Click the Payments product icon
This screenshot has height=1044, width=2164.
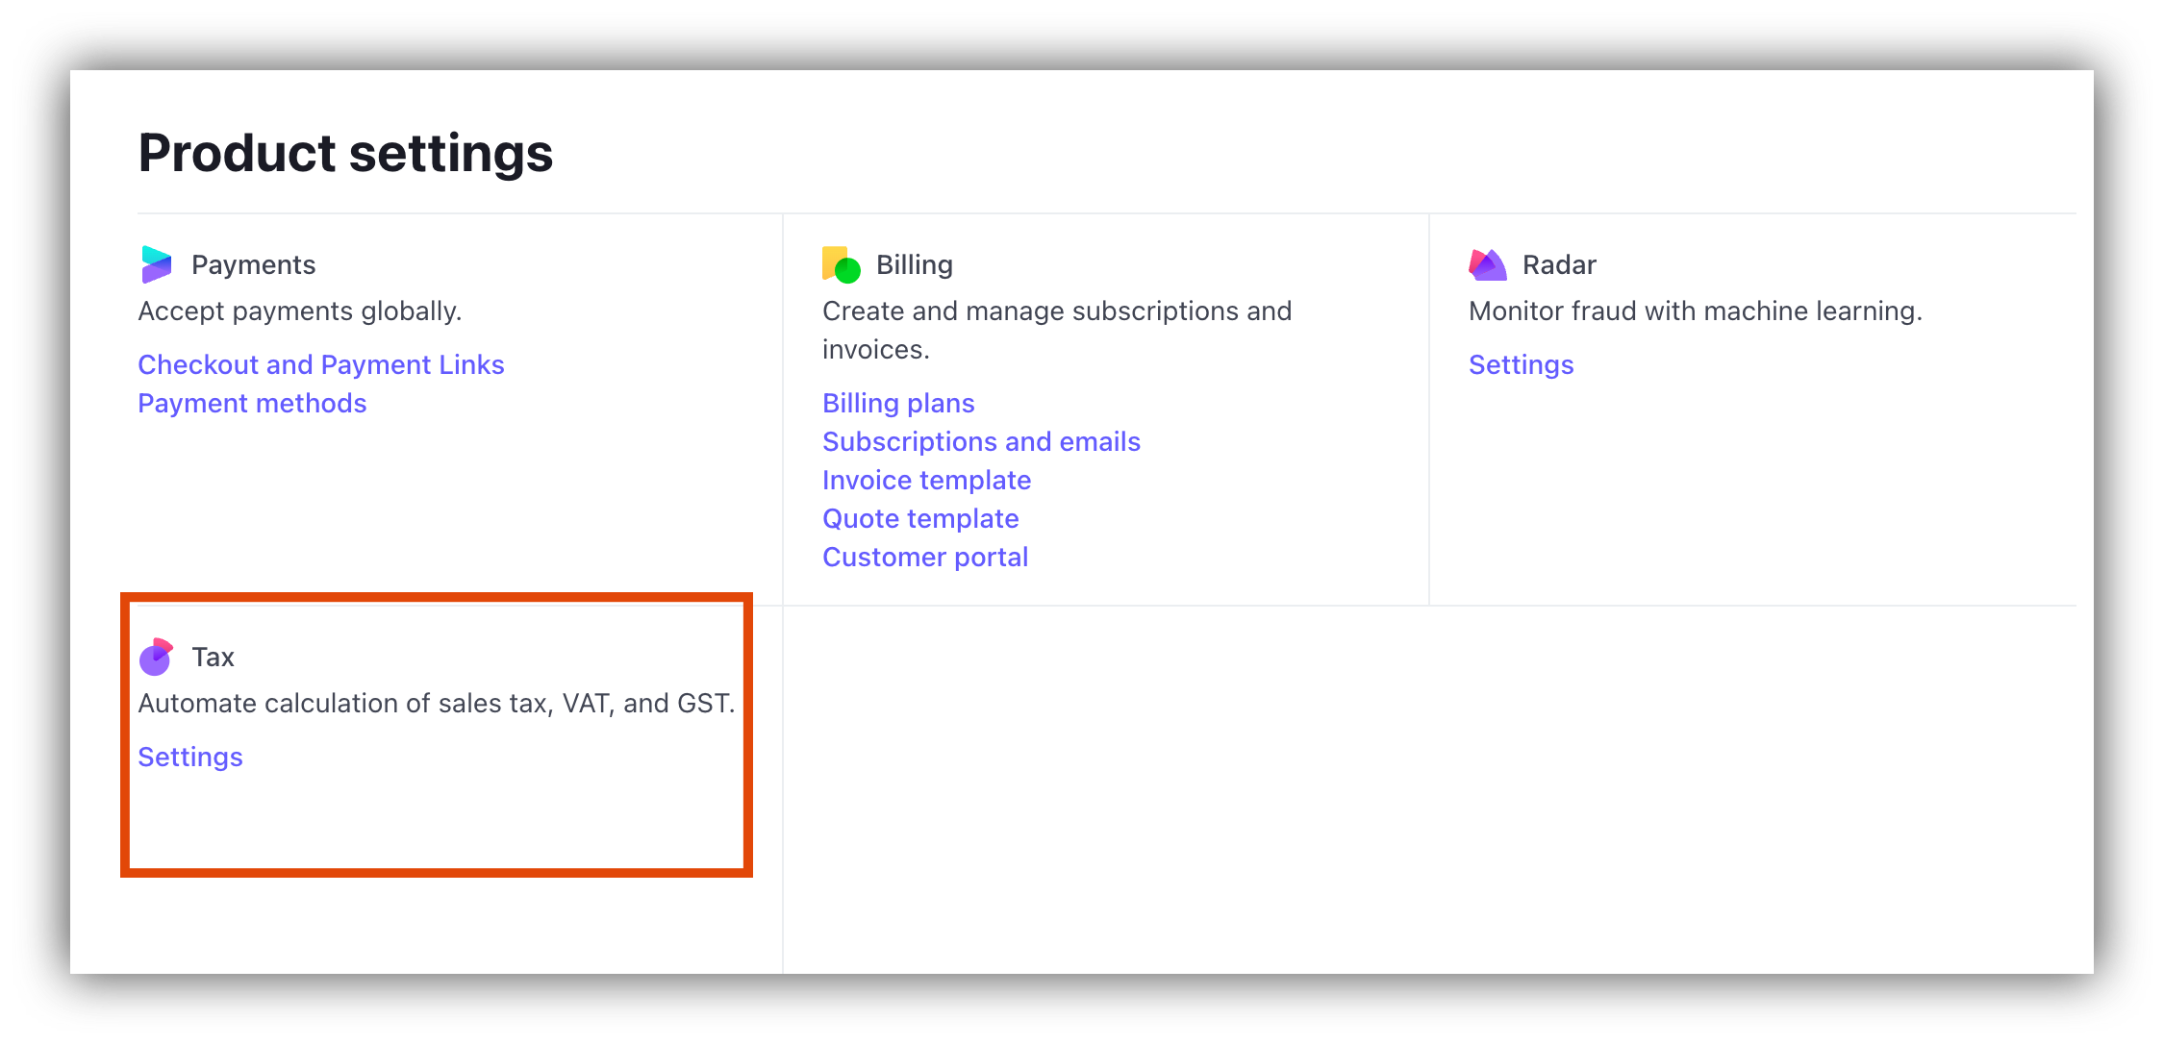click(157, 263)
